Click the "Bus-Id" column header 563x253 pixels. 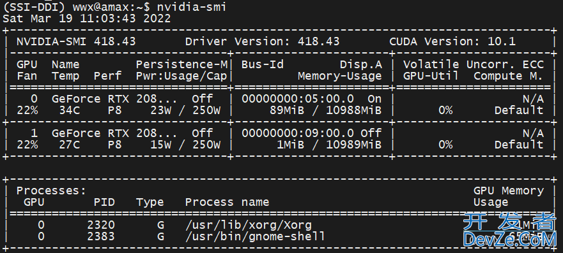(263, 64)
